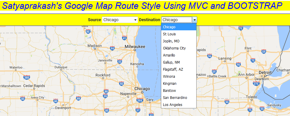Screen dimensions: 290x116
Task: Select St Louis in the destination list
Action: pyautogui.click(x=179, y=34)
